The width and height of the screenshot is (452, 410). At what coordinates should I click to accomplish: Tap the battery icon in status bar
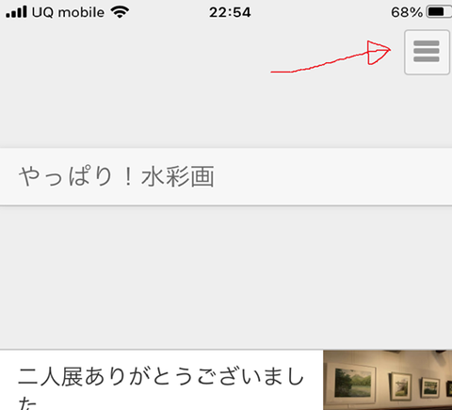pos(440,12)
